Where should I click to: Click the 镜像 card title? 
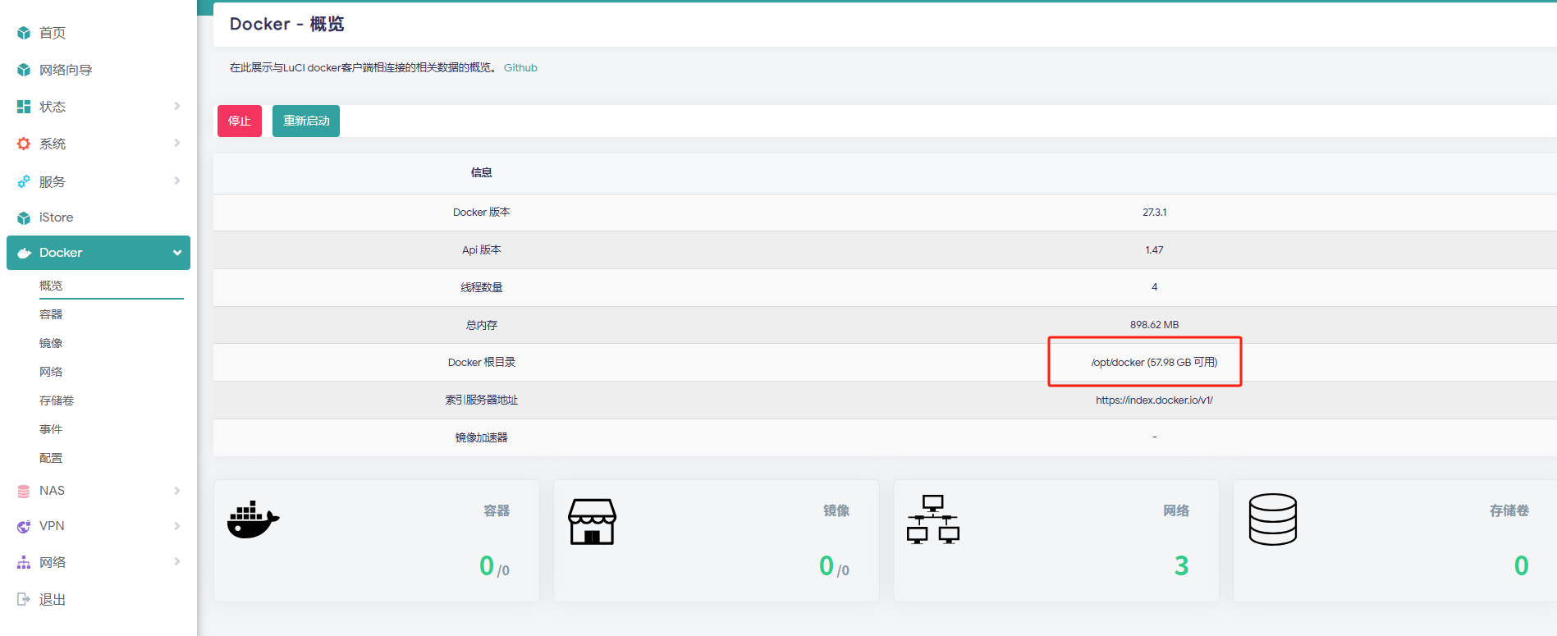point(836,510)
